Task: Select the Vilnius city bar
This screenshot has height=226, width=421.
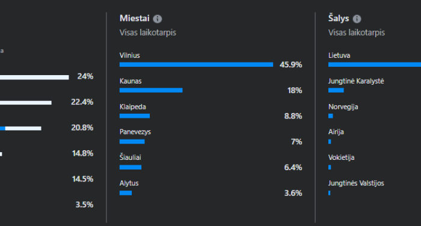Action: pos(196,64)
